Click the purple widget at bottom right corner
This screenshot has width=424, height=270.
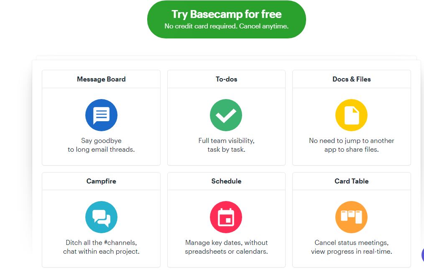422,255
